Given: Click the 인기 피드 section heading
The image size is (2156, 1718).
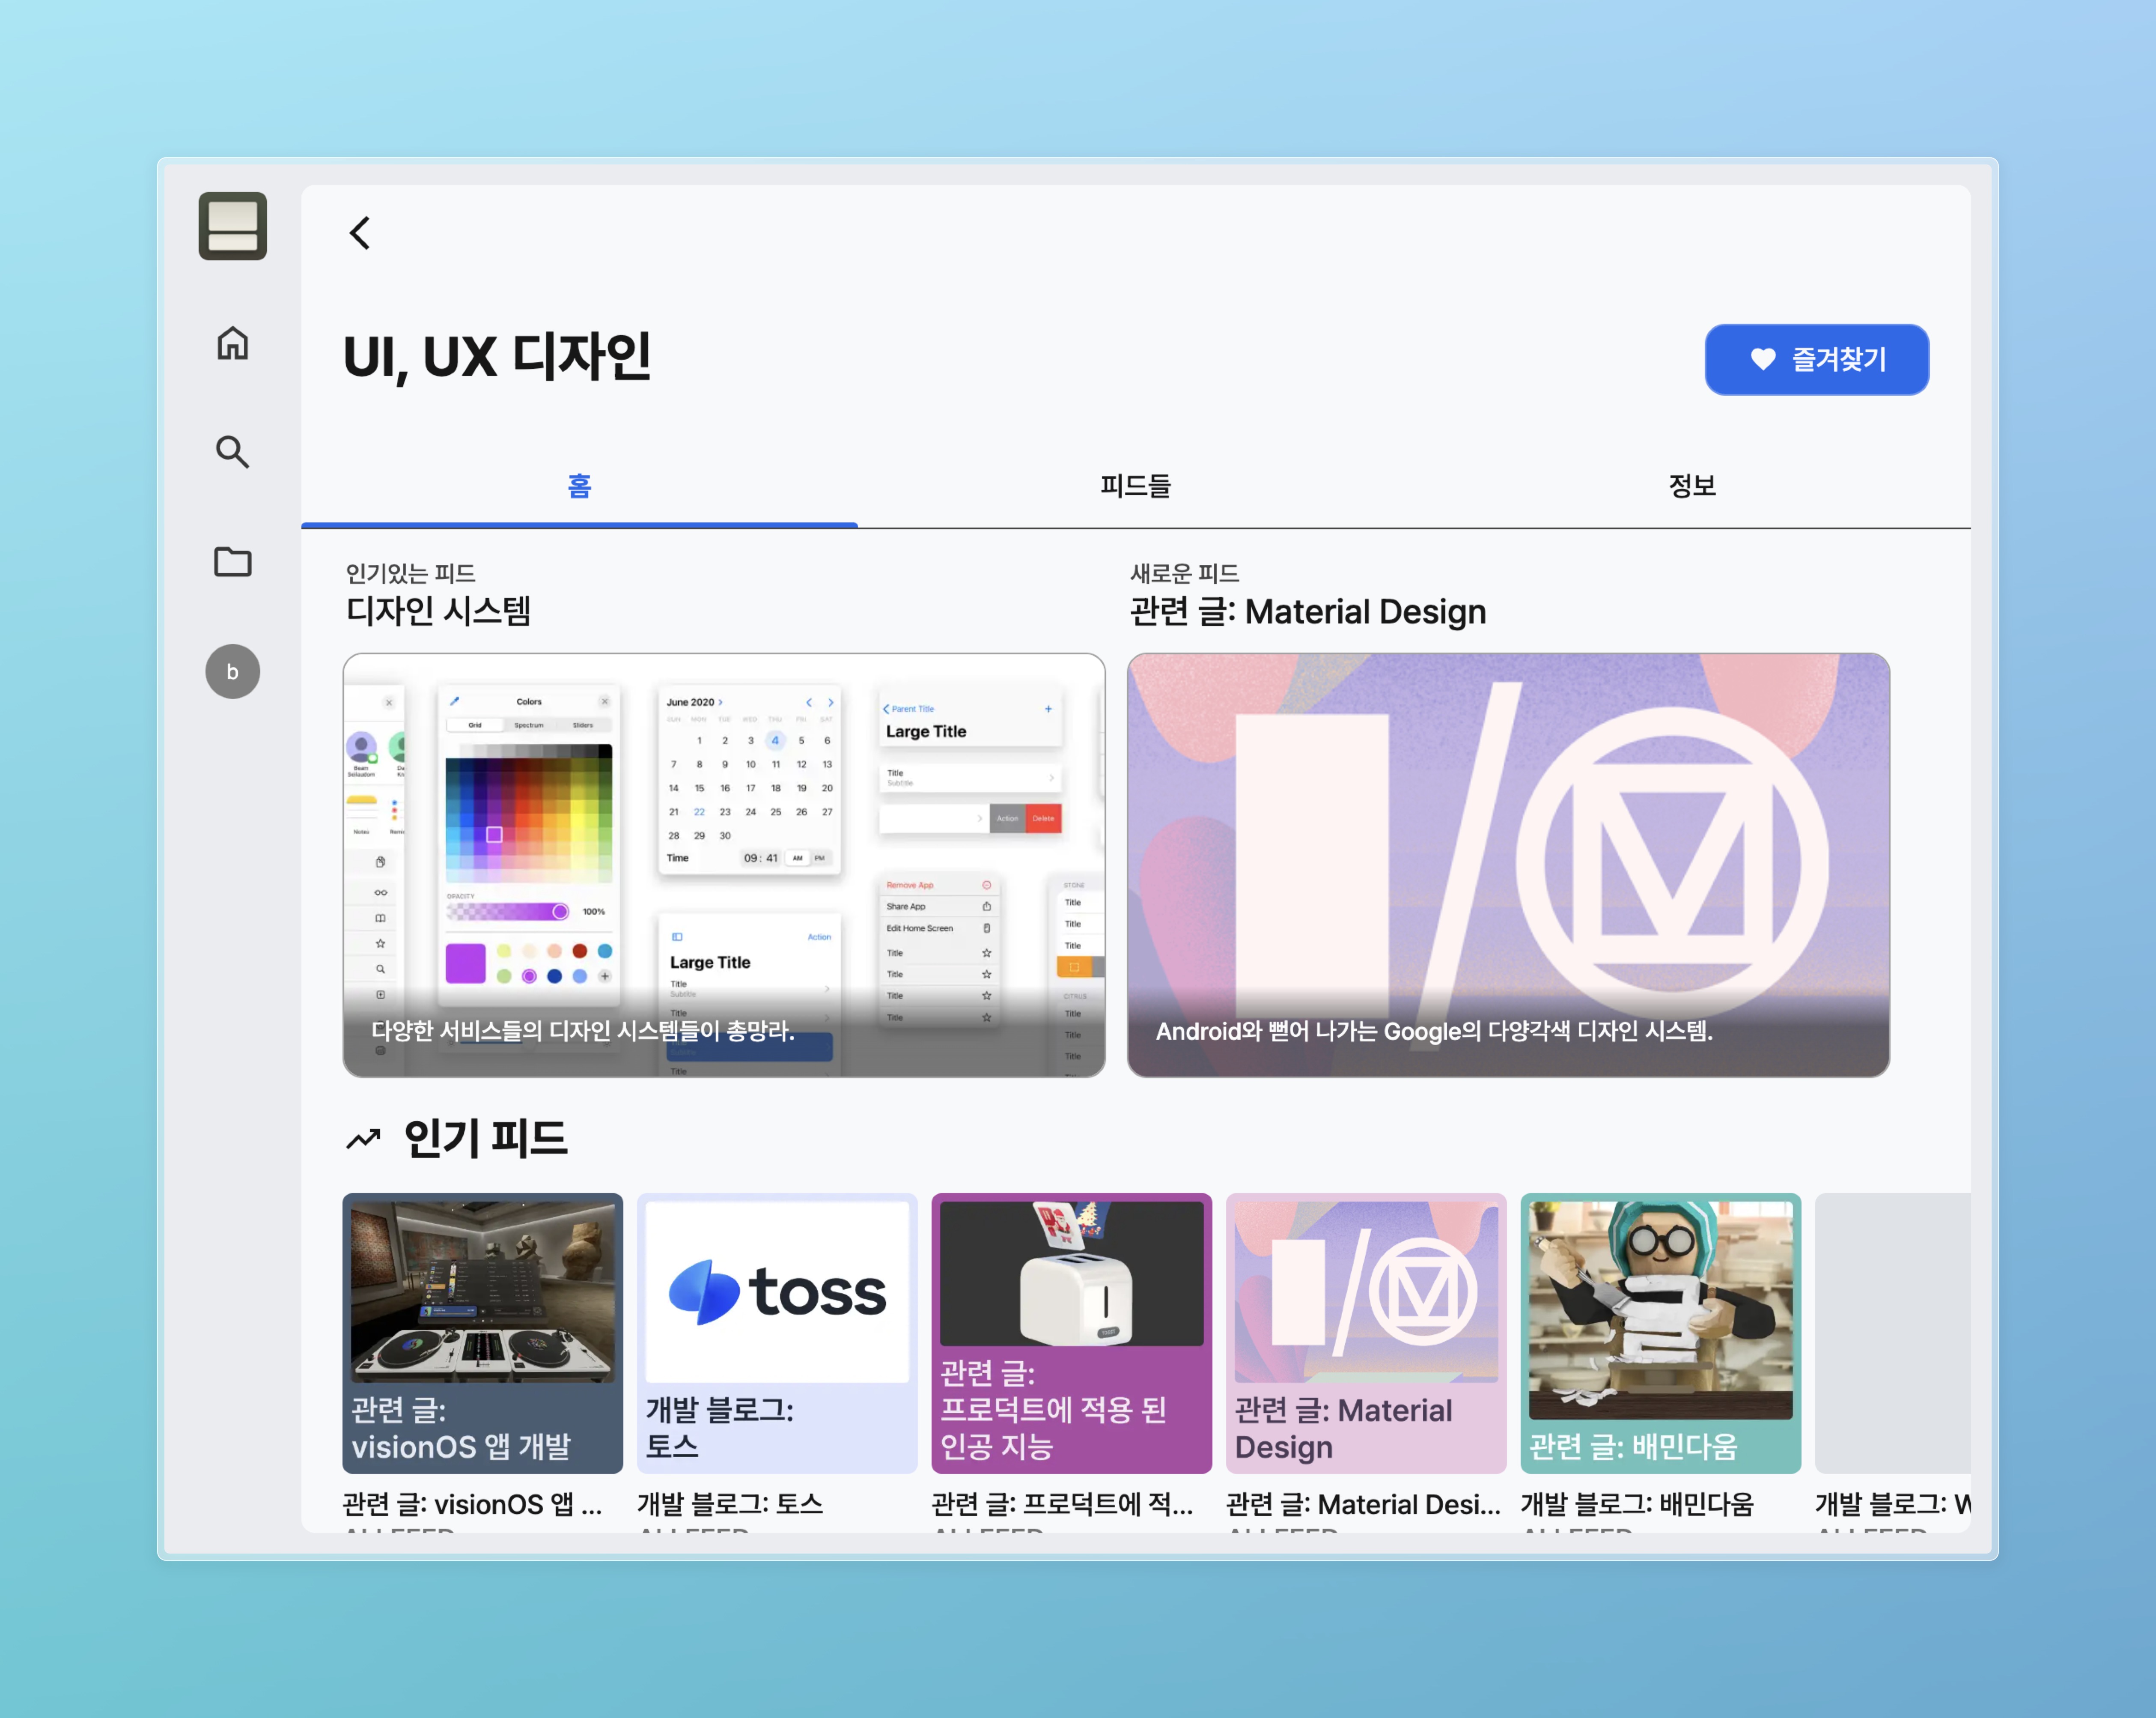Looking at the screenshot, I should point(485,1139).
